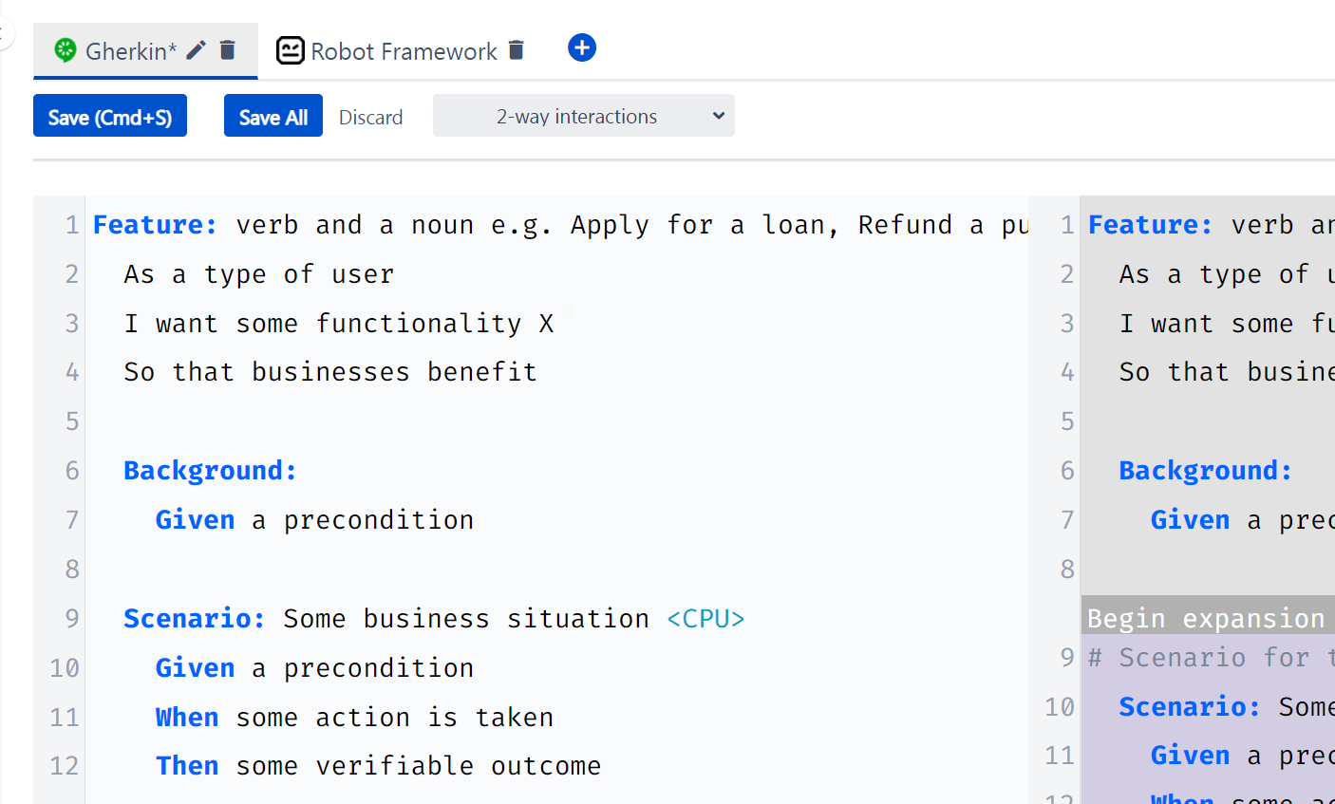Click the <CPU> parameter in Scenario line
The image size is (1335, 804).
click(x=705, y=619)
